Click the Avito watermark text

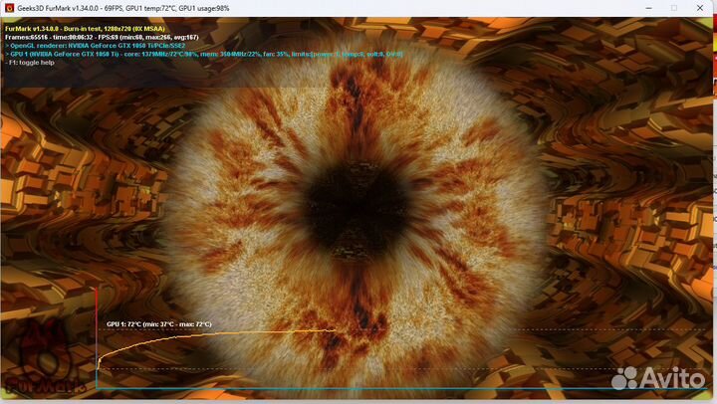pyautogui.click(x=672, y=378)
